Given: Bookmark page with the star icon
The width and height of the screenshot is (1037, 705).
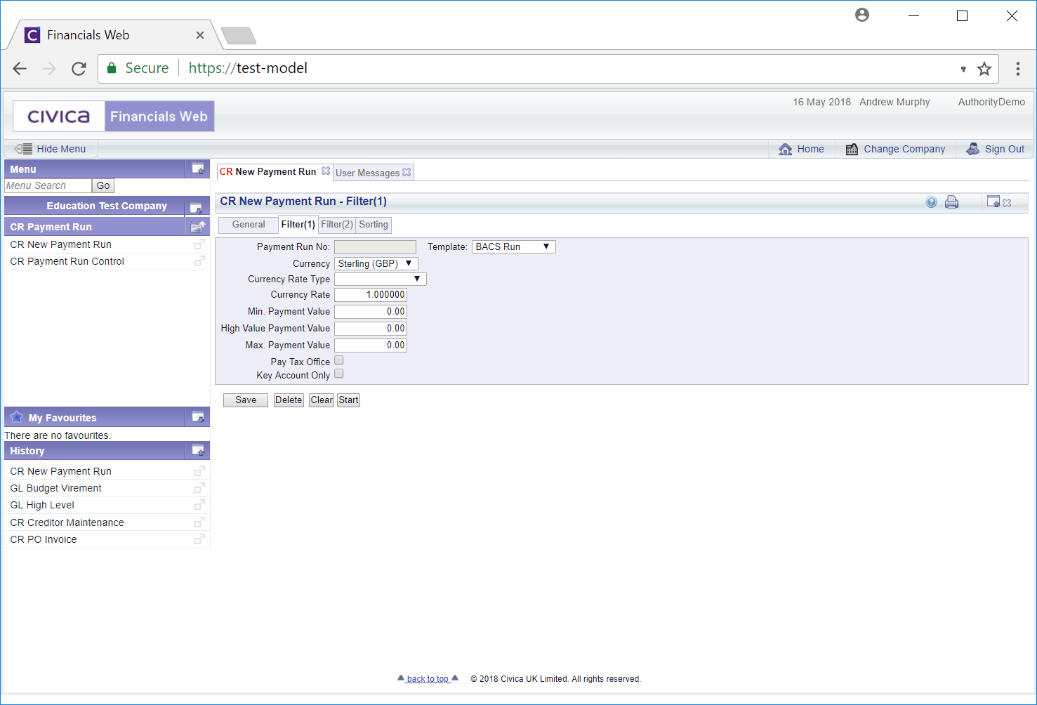Looking at the screenshot, I should pyautogui.click(x=984, y=69).
